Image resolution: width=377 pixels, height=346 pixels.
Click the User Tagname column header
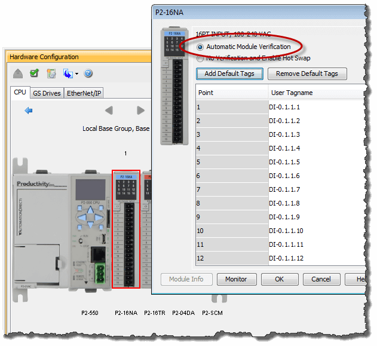(317, 93)
